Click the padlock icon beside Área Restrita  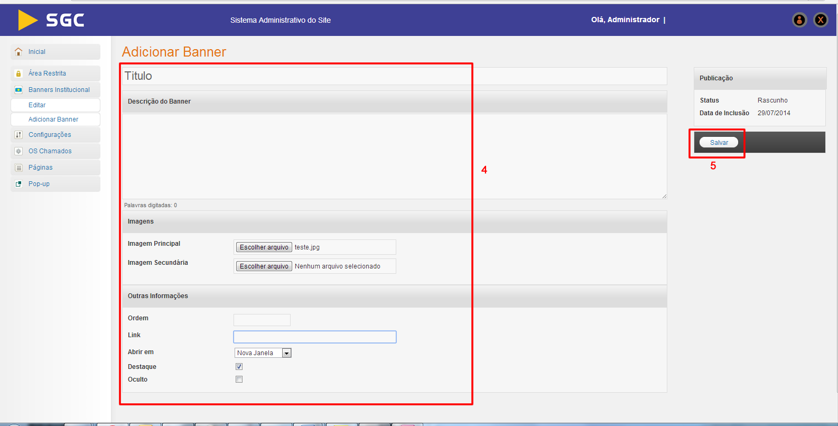(18, 73)
